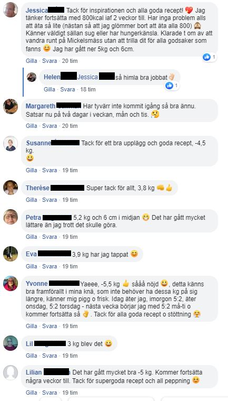This screenshot has width=228, height=401.
Task: Click Svara under Susanne's comment
Action: [49, 170]
